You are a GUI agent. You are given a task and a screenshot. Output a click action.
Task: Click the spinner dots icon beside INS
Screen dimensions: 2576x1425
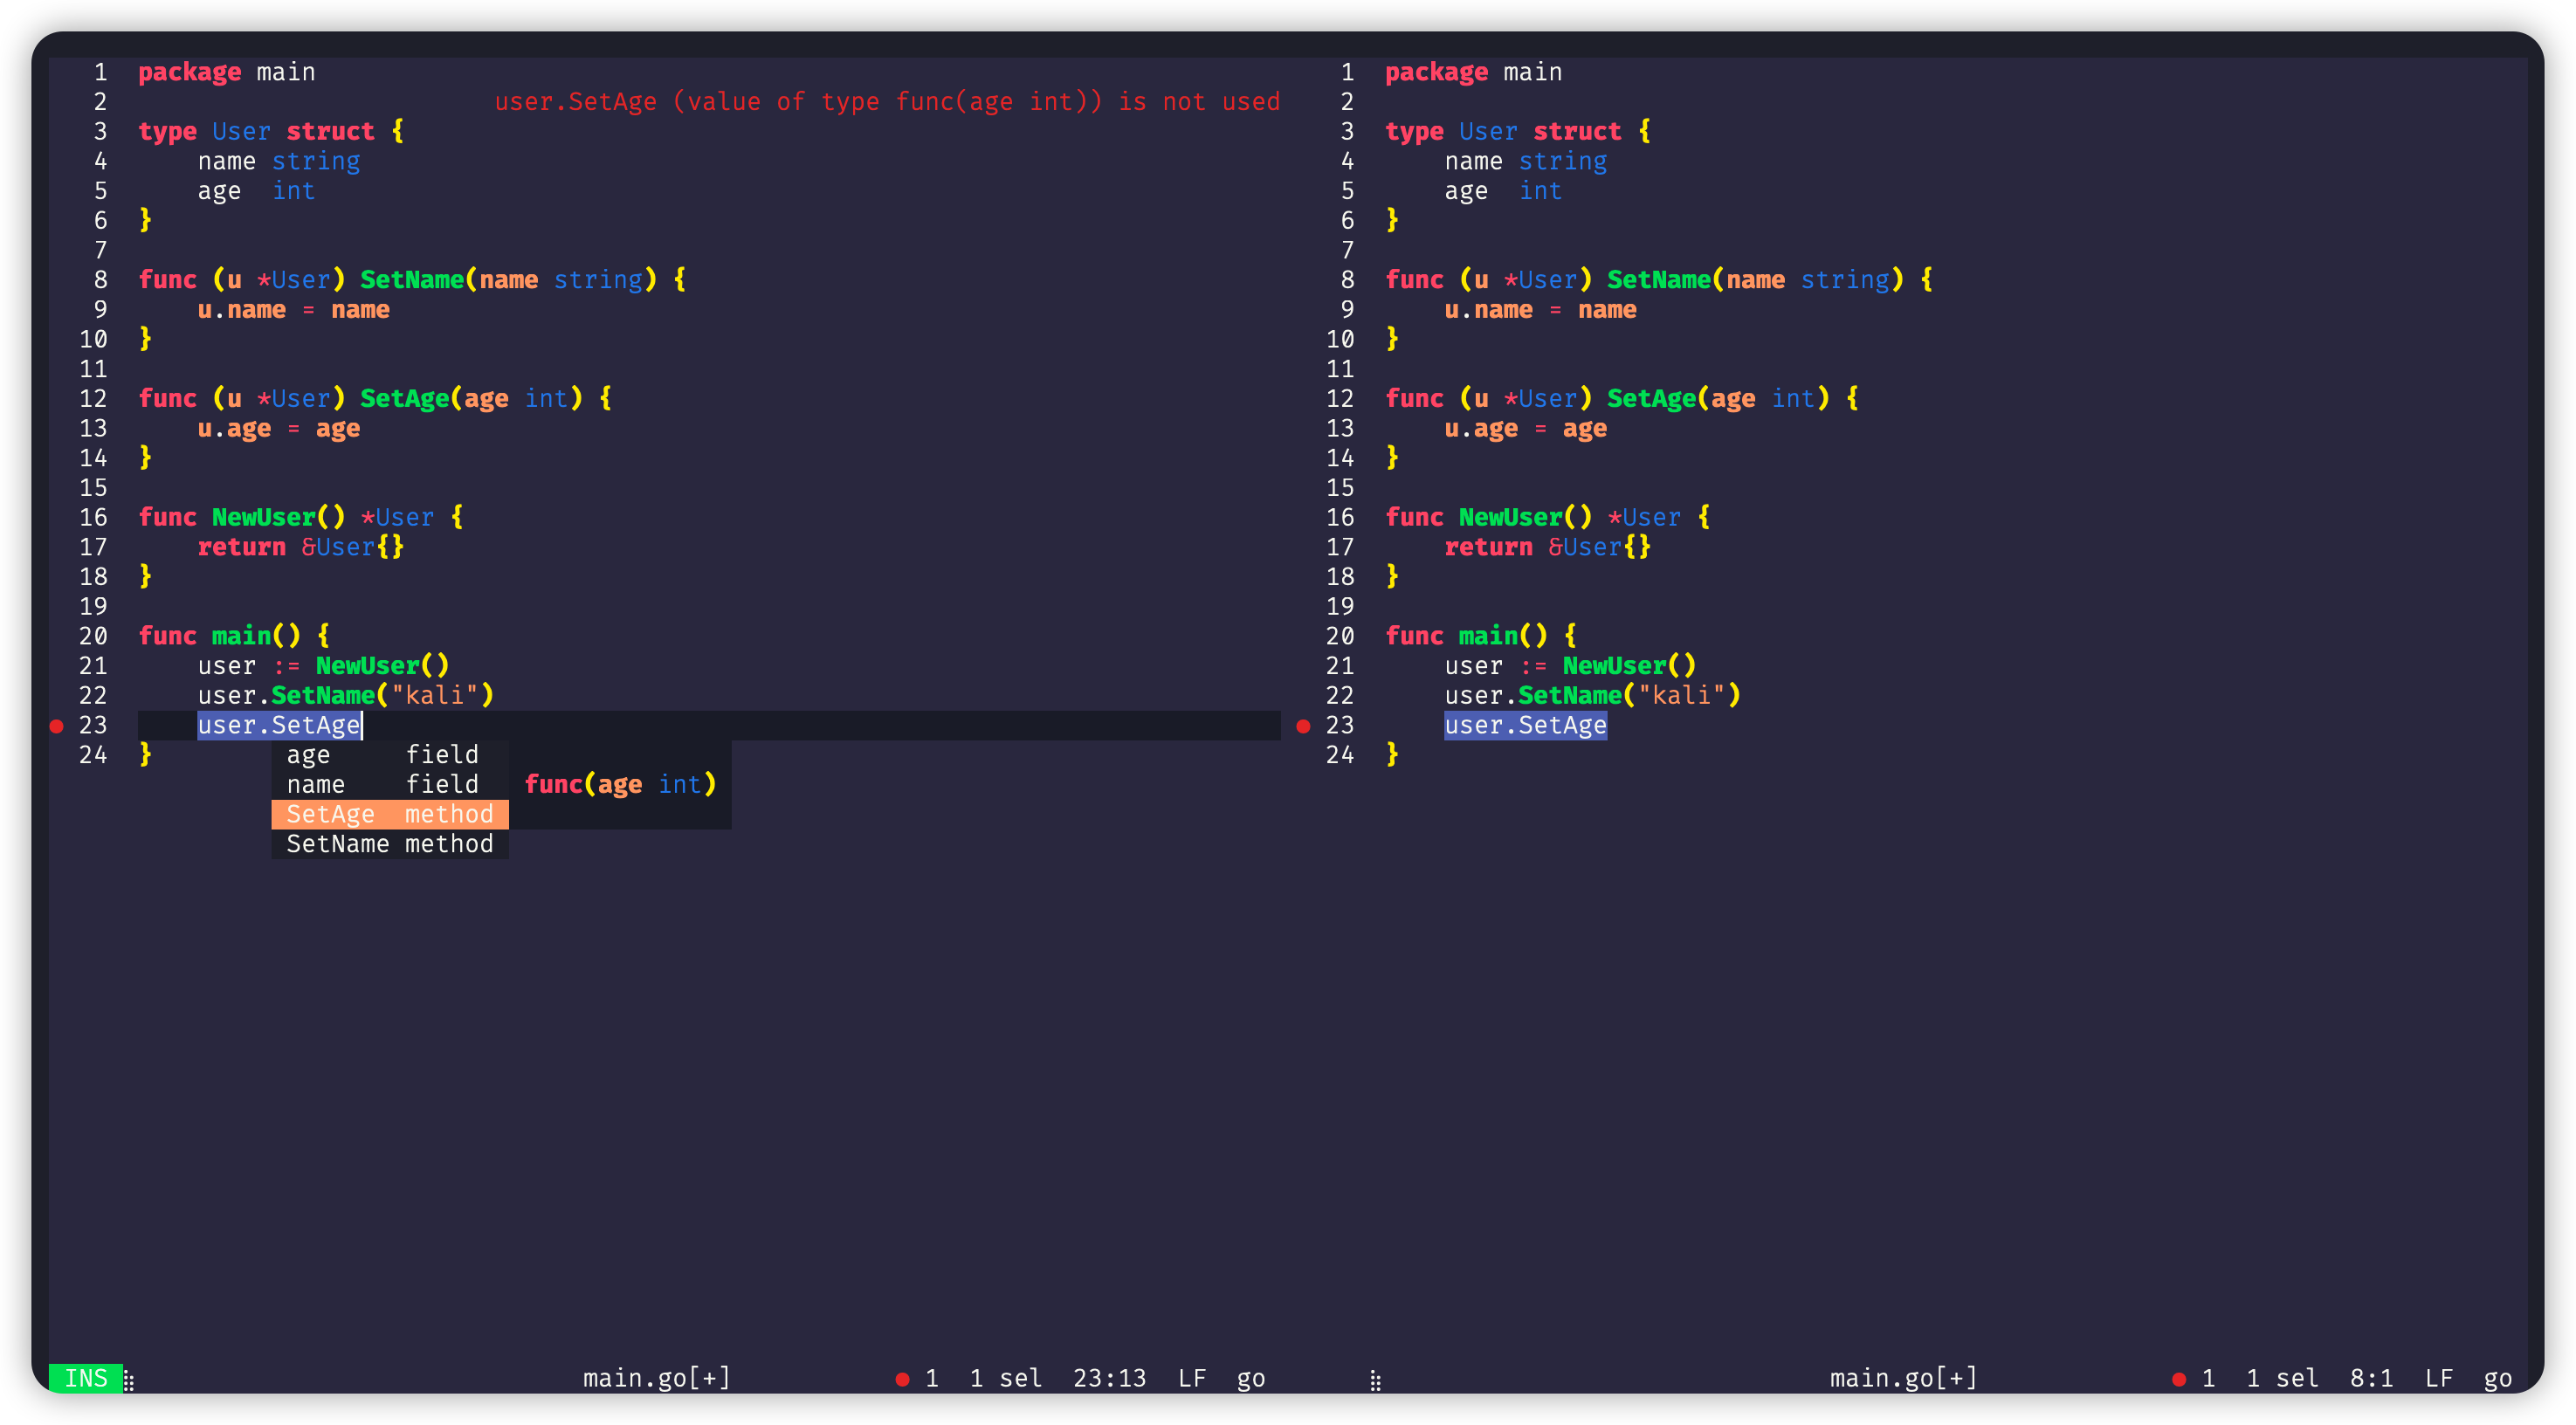click(129, 1381)
